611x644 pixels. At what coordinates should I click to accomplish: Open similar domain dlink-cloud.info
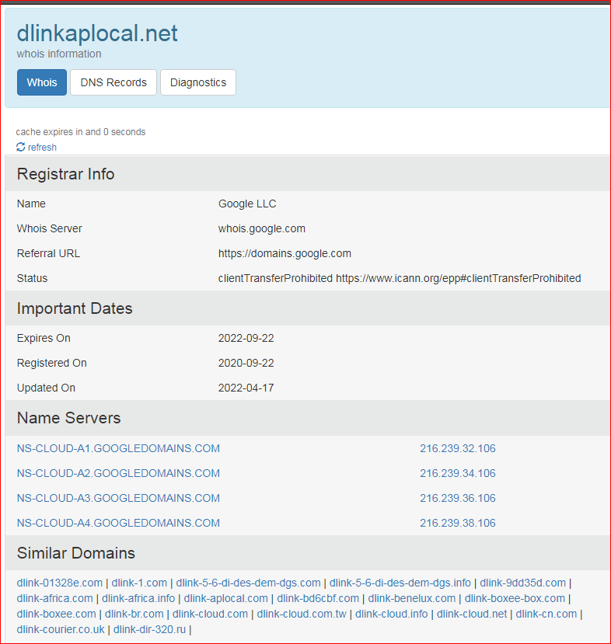tap(392, 614)
